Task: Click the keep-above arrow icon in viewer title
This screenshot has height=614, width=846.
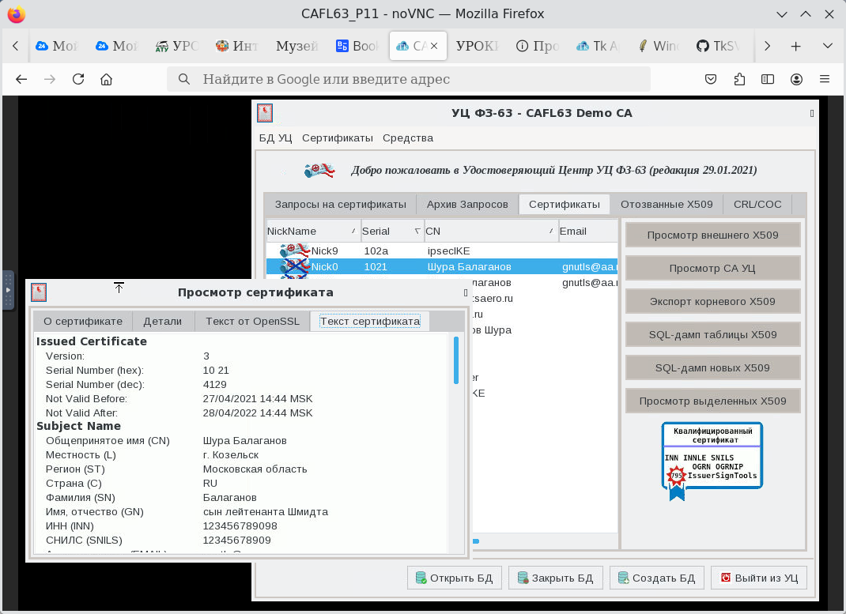Action: coord(119,288)
